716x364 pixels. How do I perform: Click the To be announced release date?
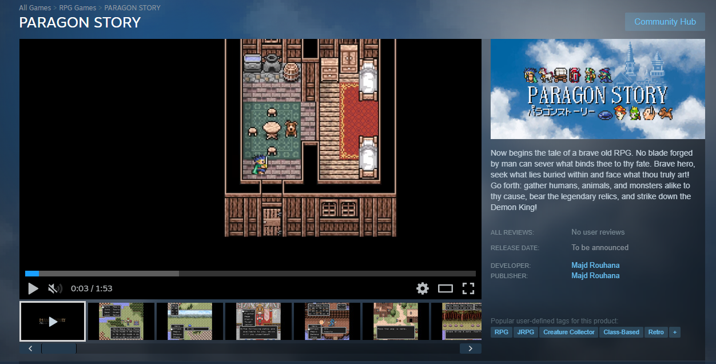click(x=600, y=248)
